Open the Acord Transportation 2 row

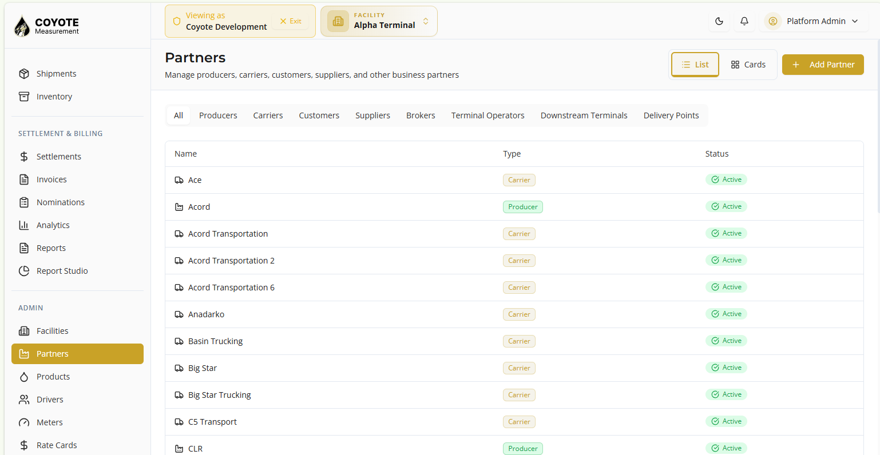pos(514,261)
